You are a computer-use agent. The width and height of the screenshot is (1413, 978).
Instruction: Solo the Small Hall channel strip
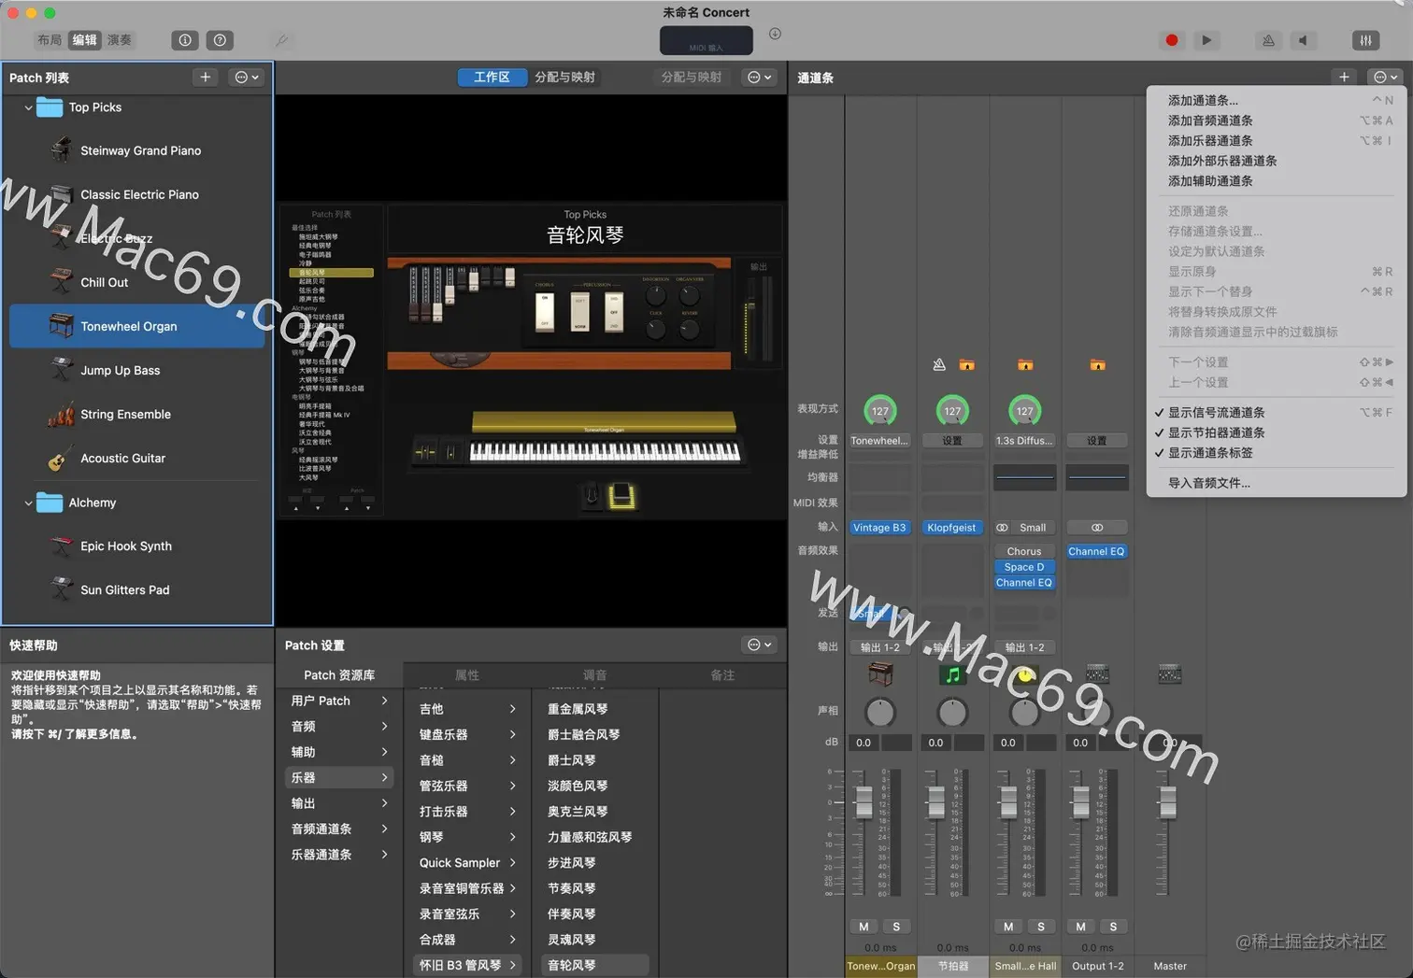1042,927
